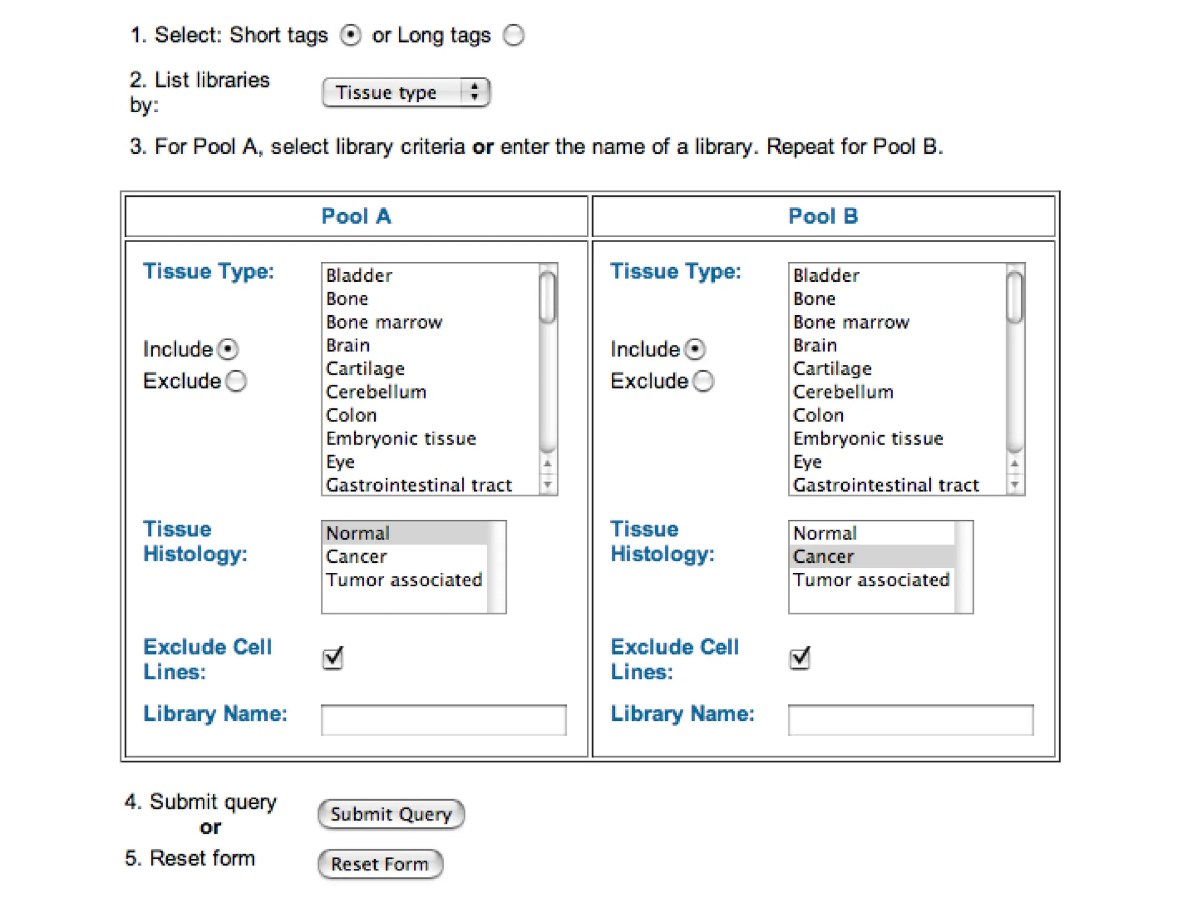Select Colon in Pool B tissue list

click(818, 415)
